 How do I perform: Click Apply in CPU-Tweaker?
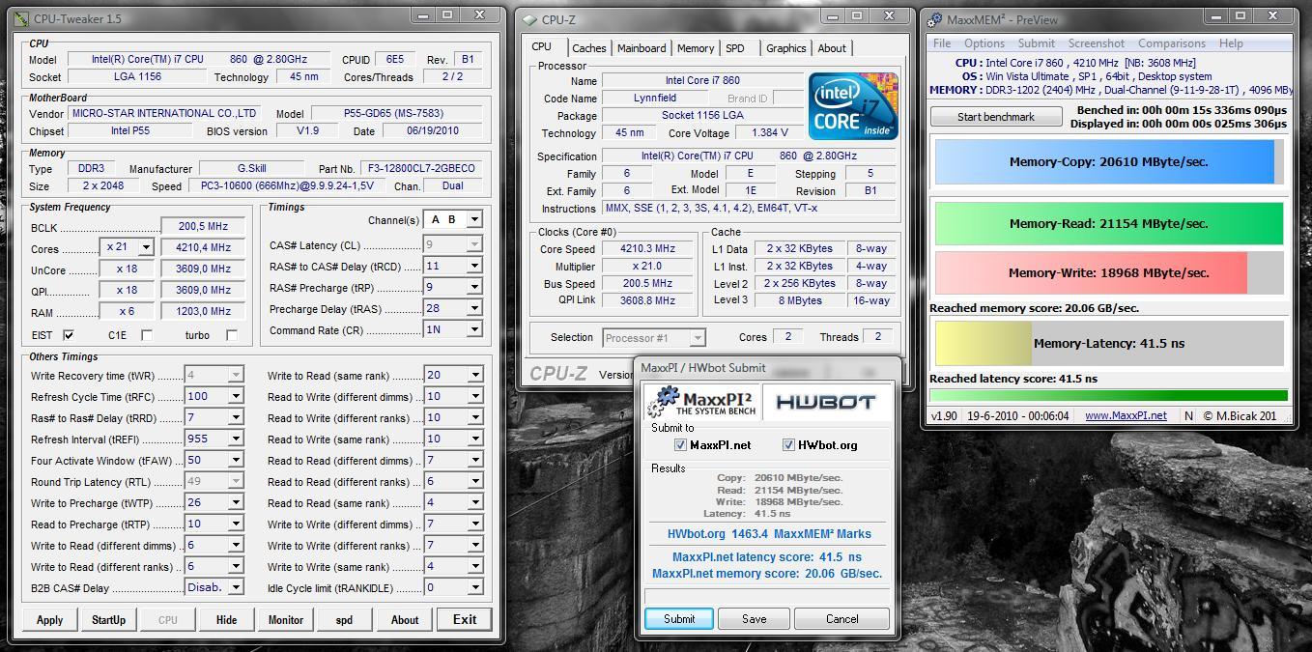pos(49,620)
